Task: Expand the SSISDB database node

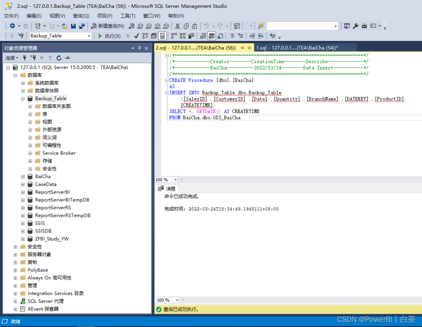Action: (23, 231)
